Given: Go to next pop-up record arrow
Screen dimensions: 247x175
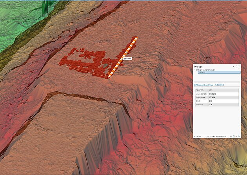Looking at the screenshot, I should point(200,137).
